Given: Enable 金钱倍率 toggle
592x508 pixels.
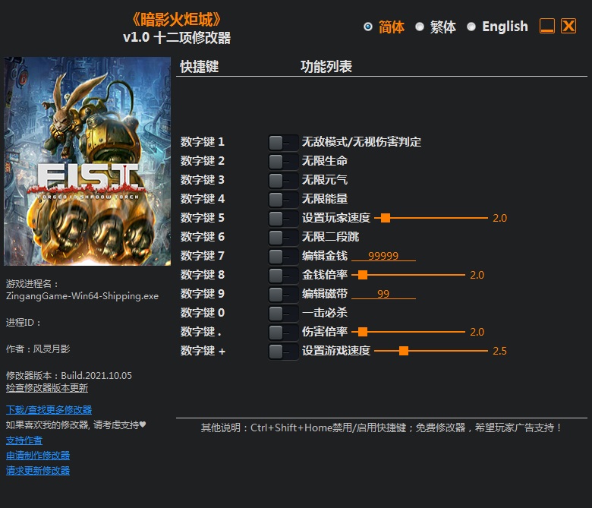Looking at the screenshot, I should tap(284, 276).
